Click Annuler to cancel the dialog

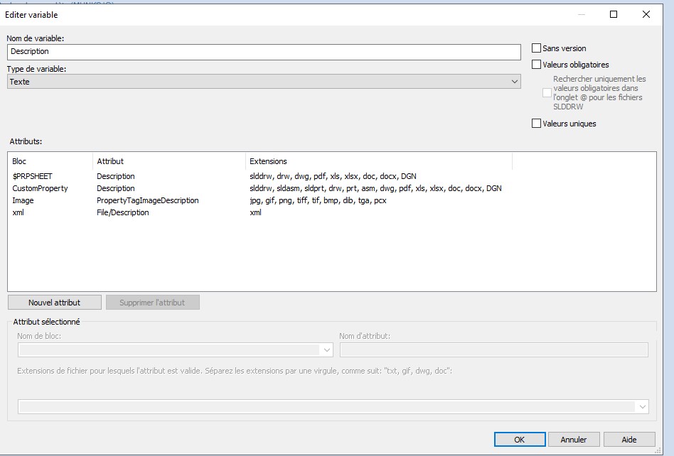pyautogui.click(x=574, y=440)
